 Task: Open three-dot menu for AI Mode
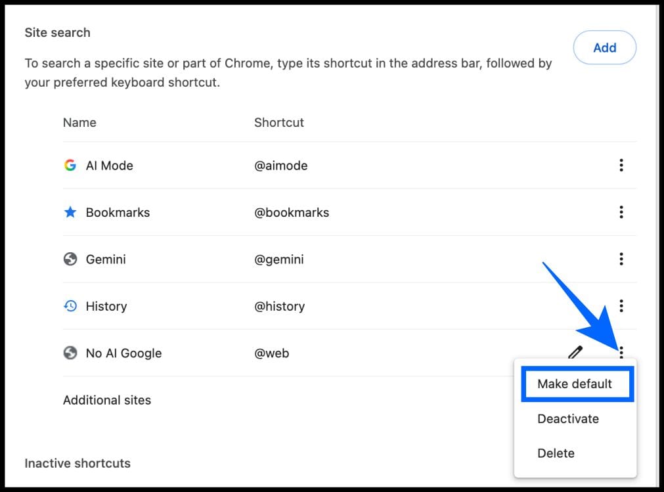point(621,166)
